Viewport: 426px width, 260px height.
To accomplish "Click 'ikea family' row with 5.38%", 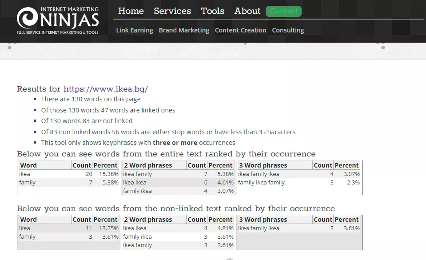I will pos(178,174).
